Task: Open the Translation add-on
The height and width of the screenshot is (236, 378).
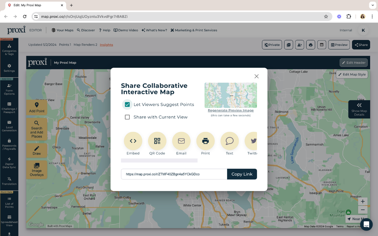Action: (x=9, y=181)
